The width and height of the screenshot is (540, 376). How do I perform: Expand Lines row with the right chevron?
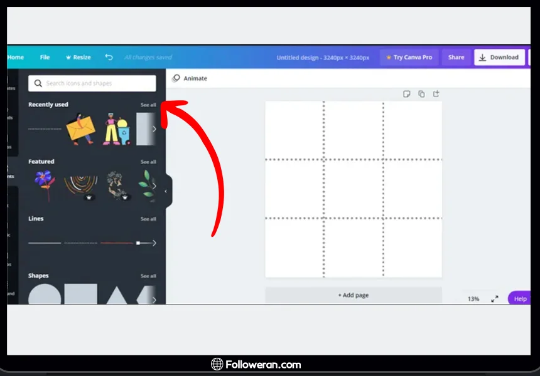pos(154,243)
